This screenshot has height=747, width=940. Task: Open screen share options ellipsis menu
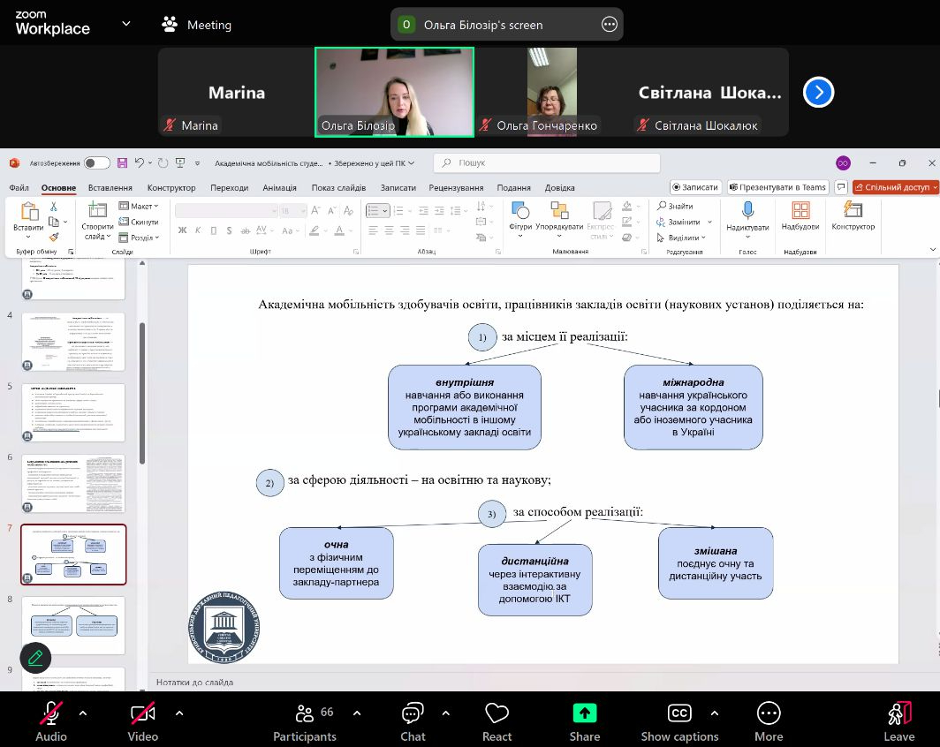tap(610, 25)
